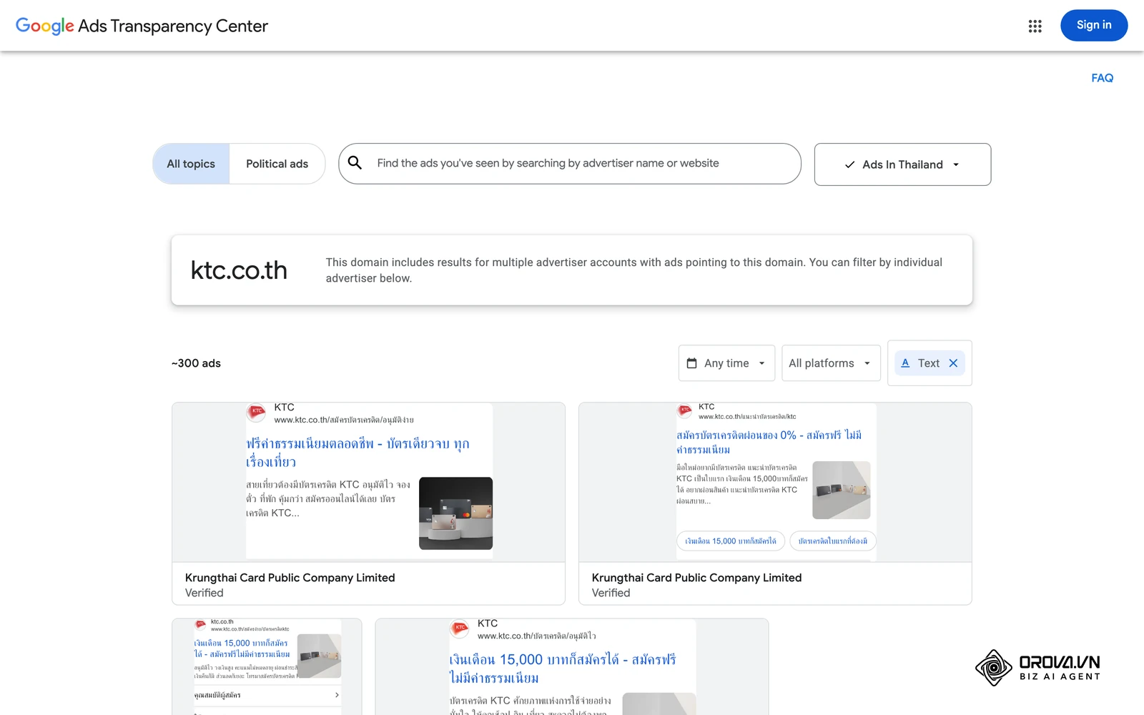Open the KTC ad with 0% installment headline
Screen dimensions: 1144x715
click(775, 503)
